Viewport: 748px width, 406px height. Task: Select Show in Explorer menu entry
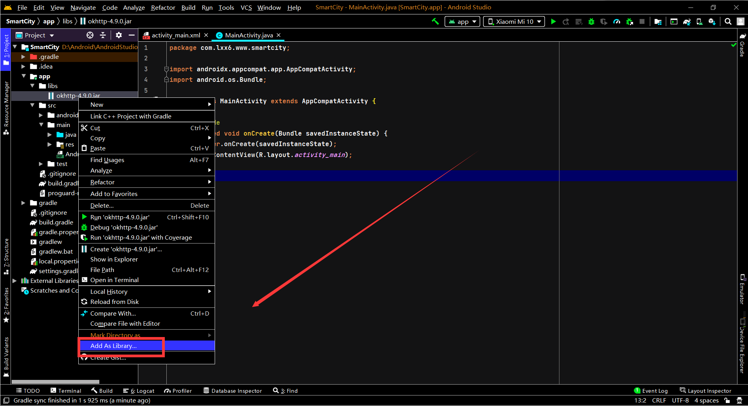tap(147, 259)
